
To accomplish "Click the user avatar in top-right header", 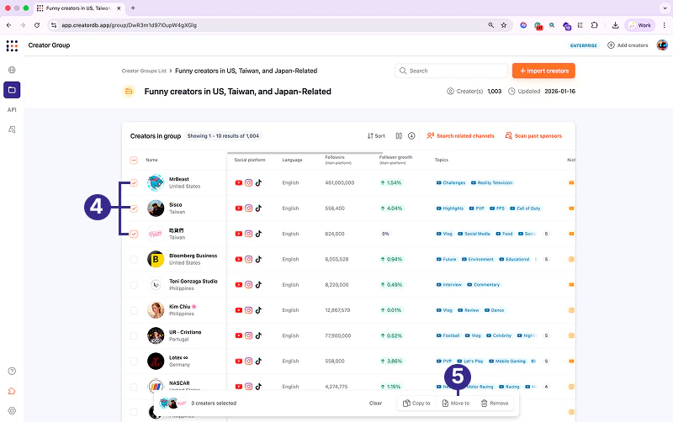I will point(662,45).
